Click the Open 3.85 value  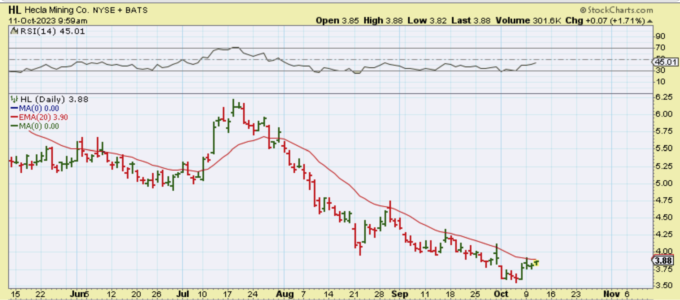pyautogui.click(x=337, y=20)
